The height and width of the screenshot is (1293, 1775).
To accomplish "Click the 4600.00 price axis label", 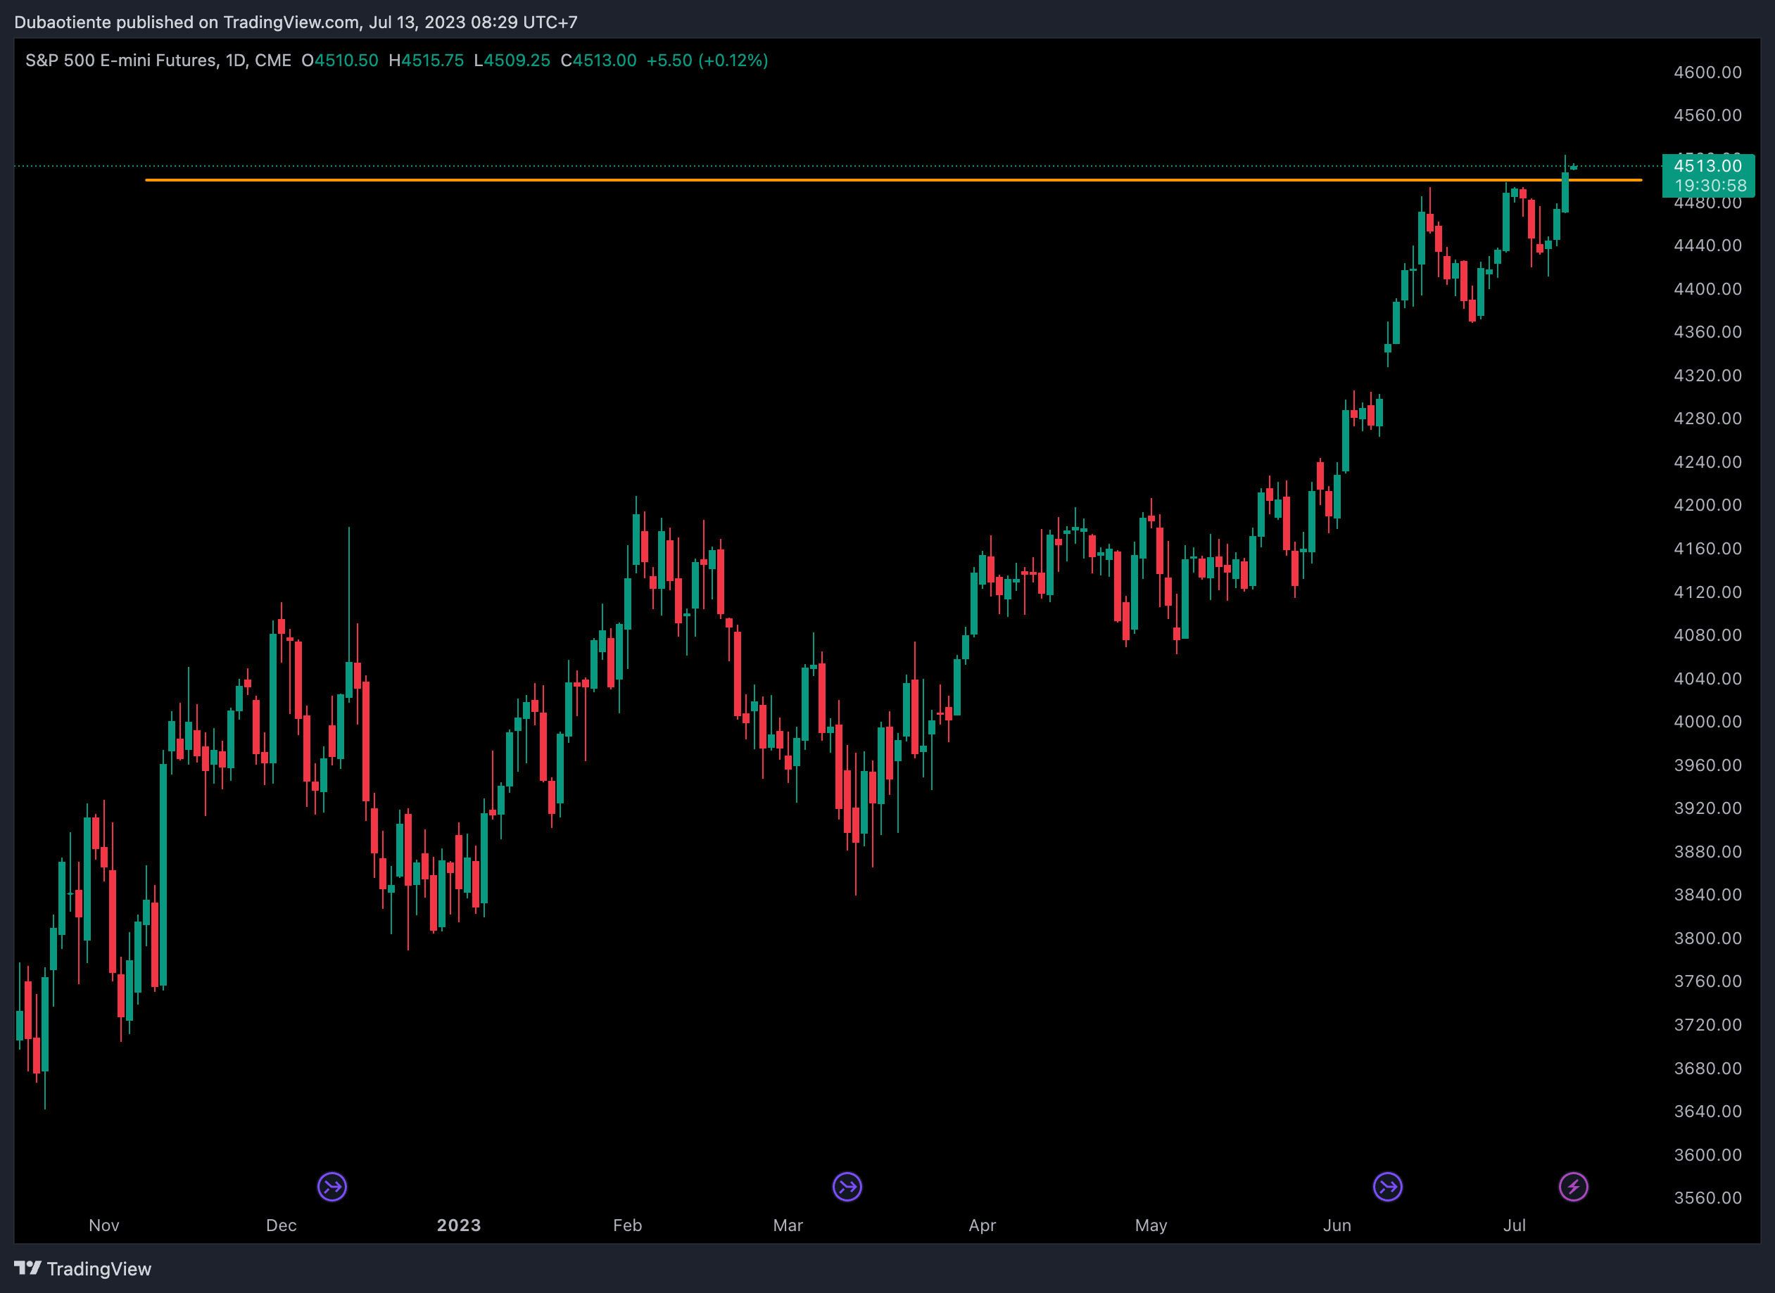I will tap(1707, 72).
